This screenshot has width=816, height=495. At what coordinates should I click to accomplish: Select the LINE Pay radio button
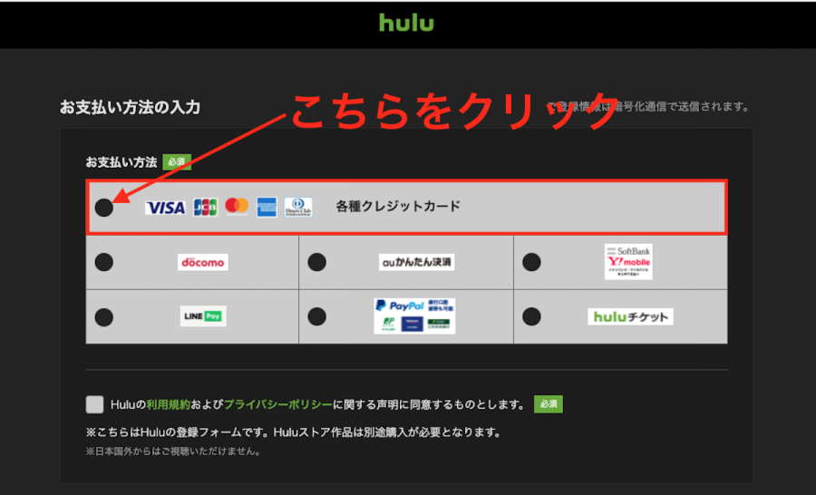point(104,317)
